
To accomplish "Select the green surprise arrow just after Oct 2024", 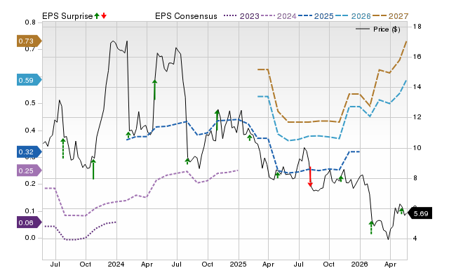I will (x=217, y=120).
